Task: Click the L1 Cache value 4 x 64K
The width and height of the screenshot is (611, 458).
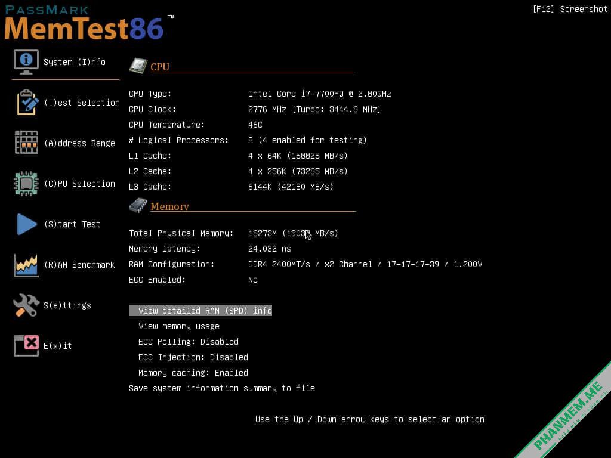Action: pyautogui.click(x=298, y=156)
